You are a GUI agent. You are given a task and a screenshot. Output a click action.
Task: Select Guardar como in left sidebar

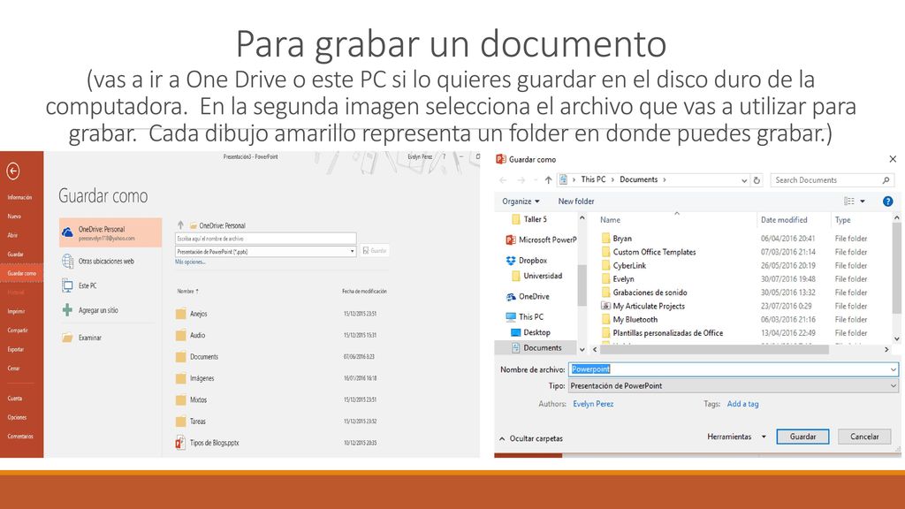pyautogui.click(x=22, y=273)
